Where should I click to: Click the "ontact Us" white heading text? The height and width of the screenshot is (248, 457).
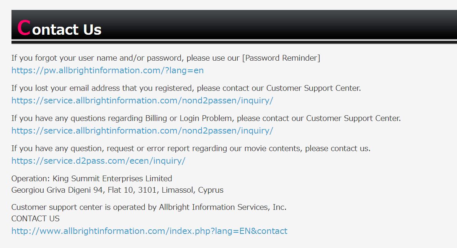pyautogui.click(x=67, y=30)
